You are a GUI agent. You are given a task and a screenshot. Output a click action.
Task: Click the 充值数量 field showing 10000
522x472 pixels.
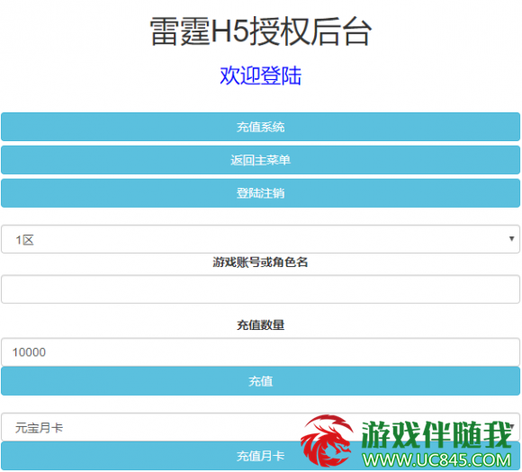(261, 352)
